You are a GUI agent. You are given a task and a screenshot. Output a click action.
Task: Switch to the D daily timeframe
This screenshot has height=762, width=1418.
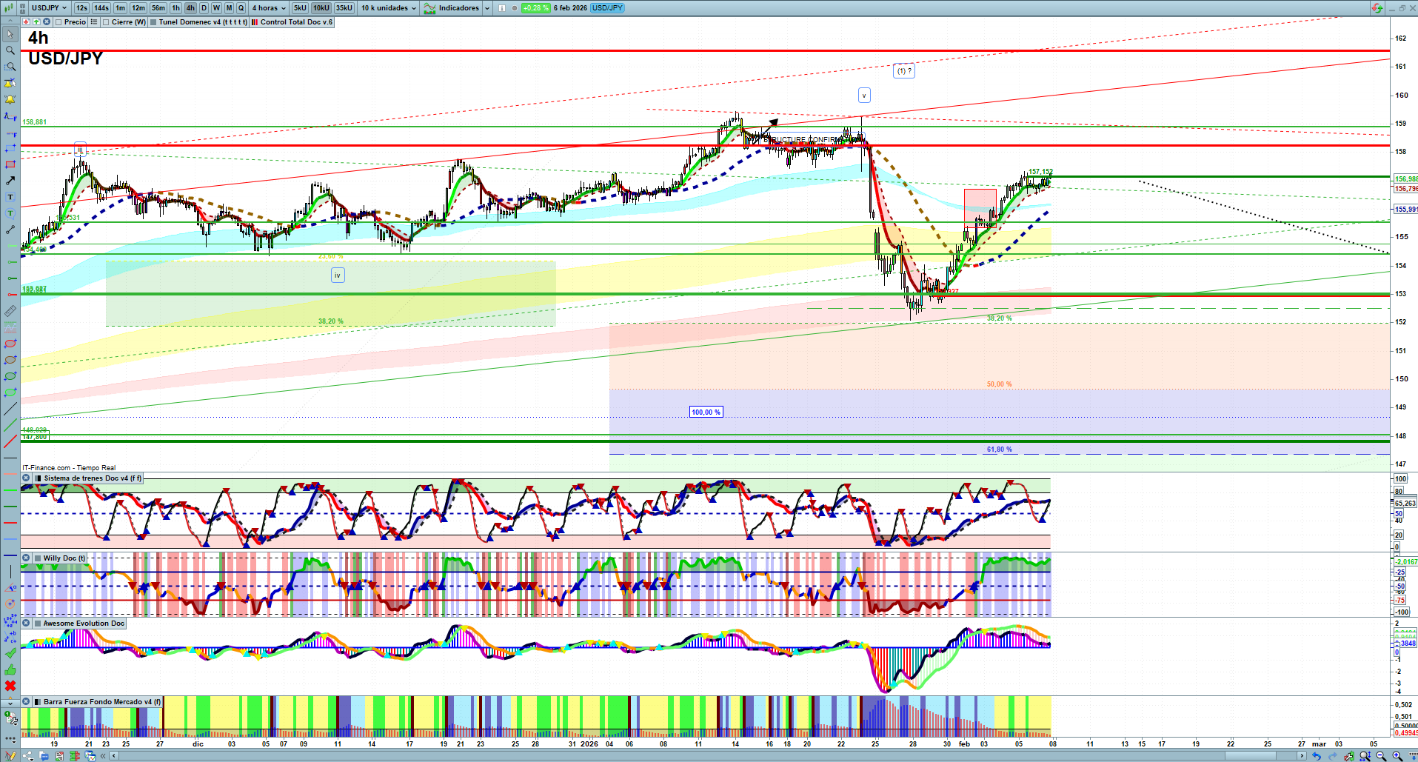pos(204,8)
